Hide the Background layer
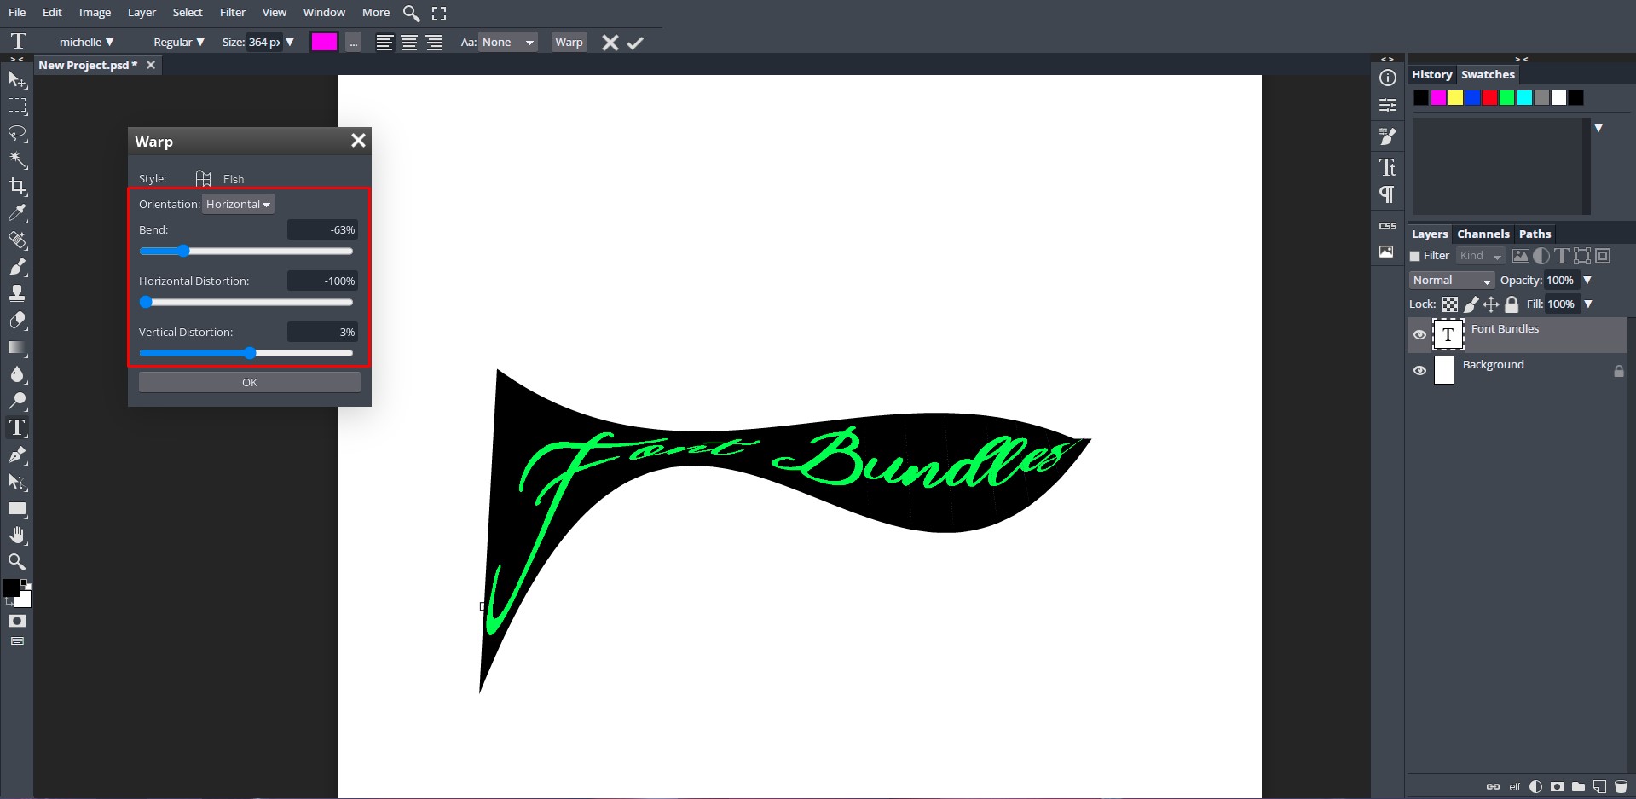Viewport: 1636px width, 799px height. click(1419, 371)
